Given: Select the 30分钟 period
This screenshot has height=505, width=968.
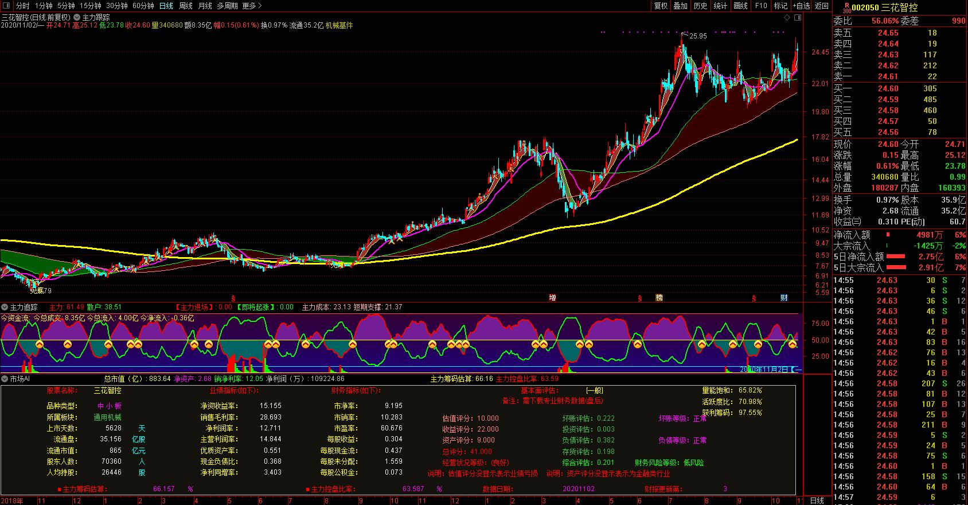Looking at the screenshot, I should [117, 6].
